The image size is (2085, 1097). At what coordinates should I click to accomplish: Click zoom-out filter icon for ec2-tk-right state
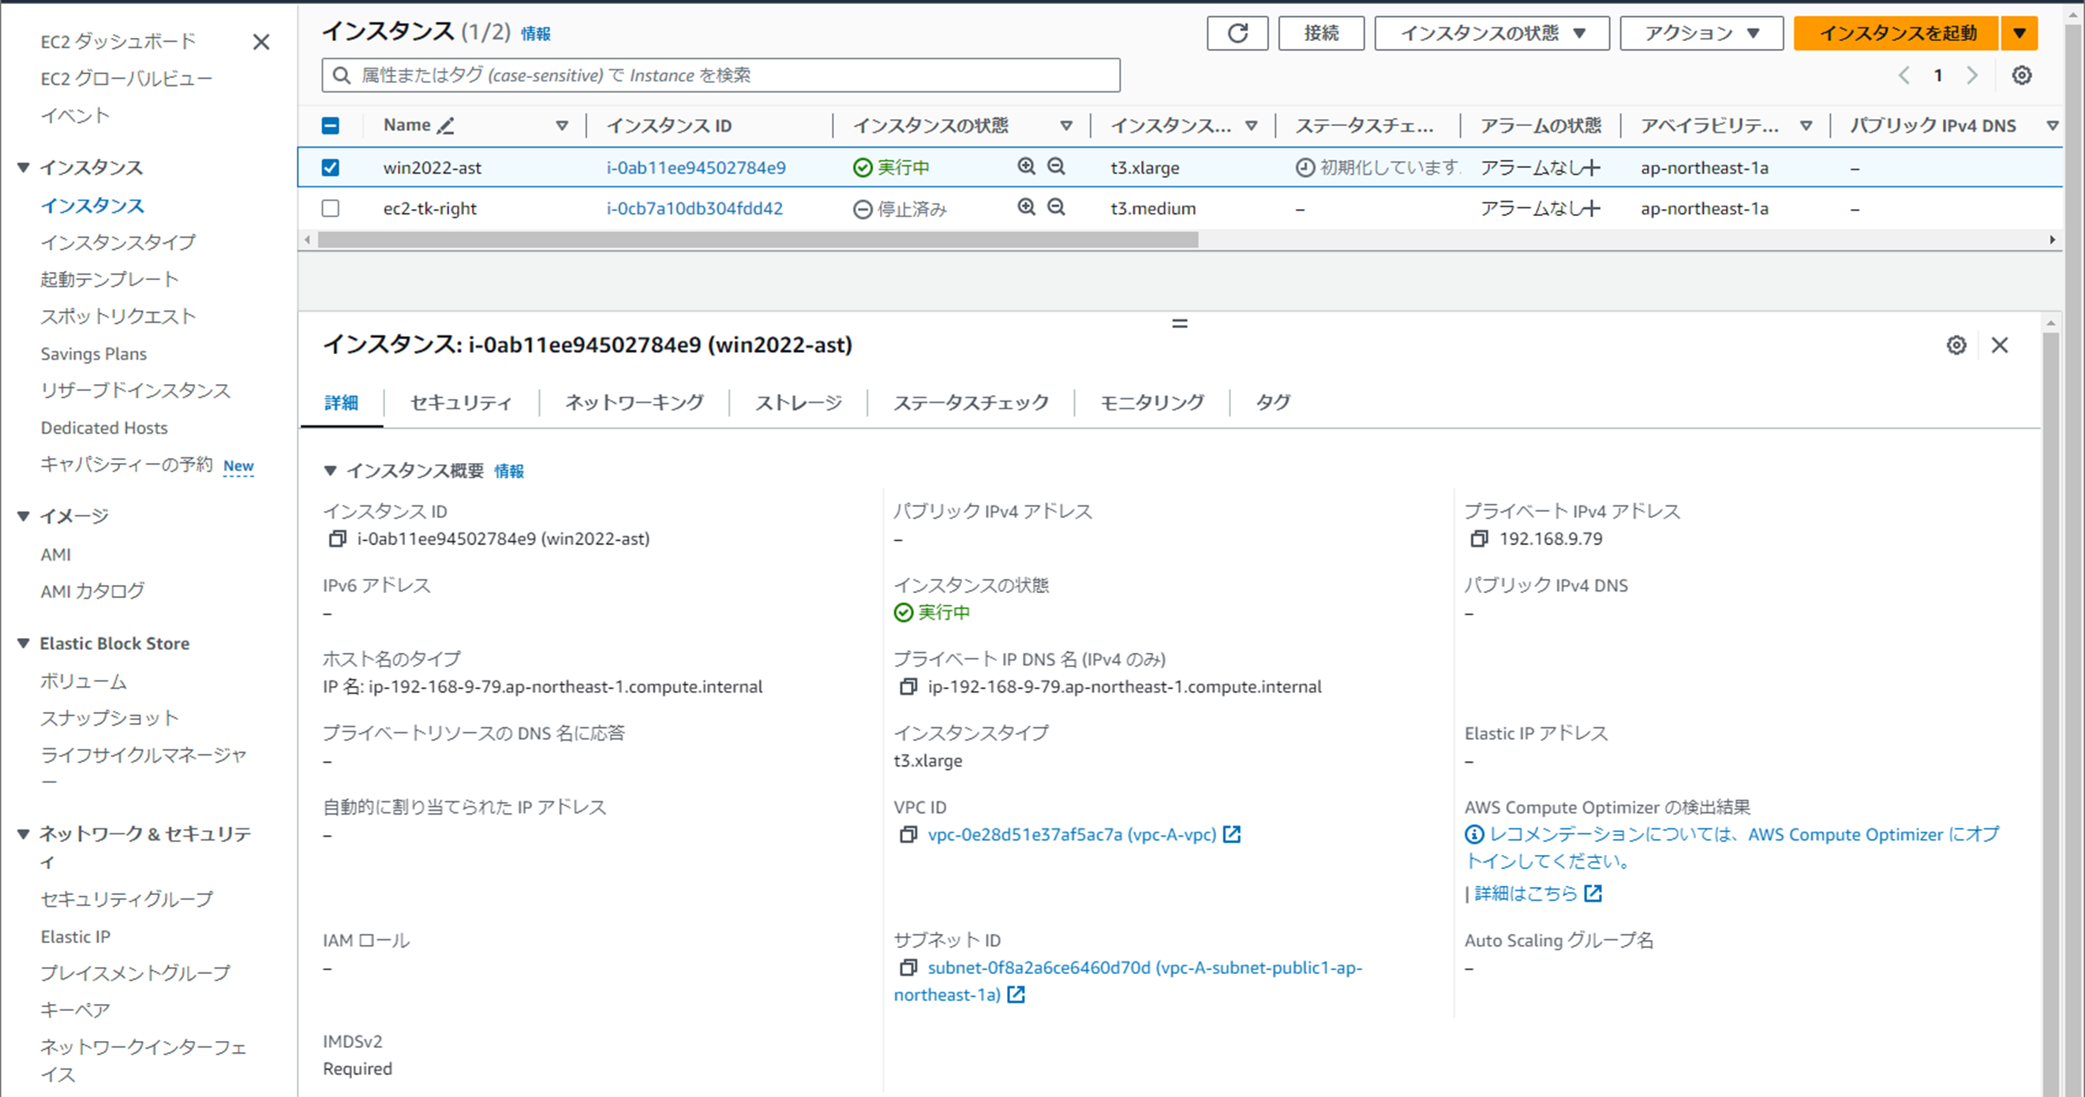click(1056, 207)
